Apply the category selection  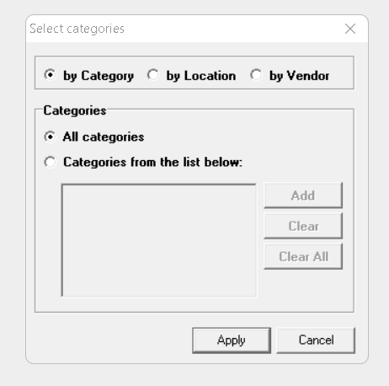[x=232, y=340]
